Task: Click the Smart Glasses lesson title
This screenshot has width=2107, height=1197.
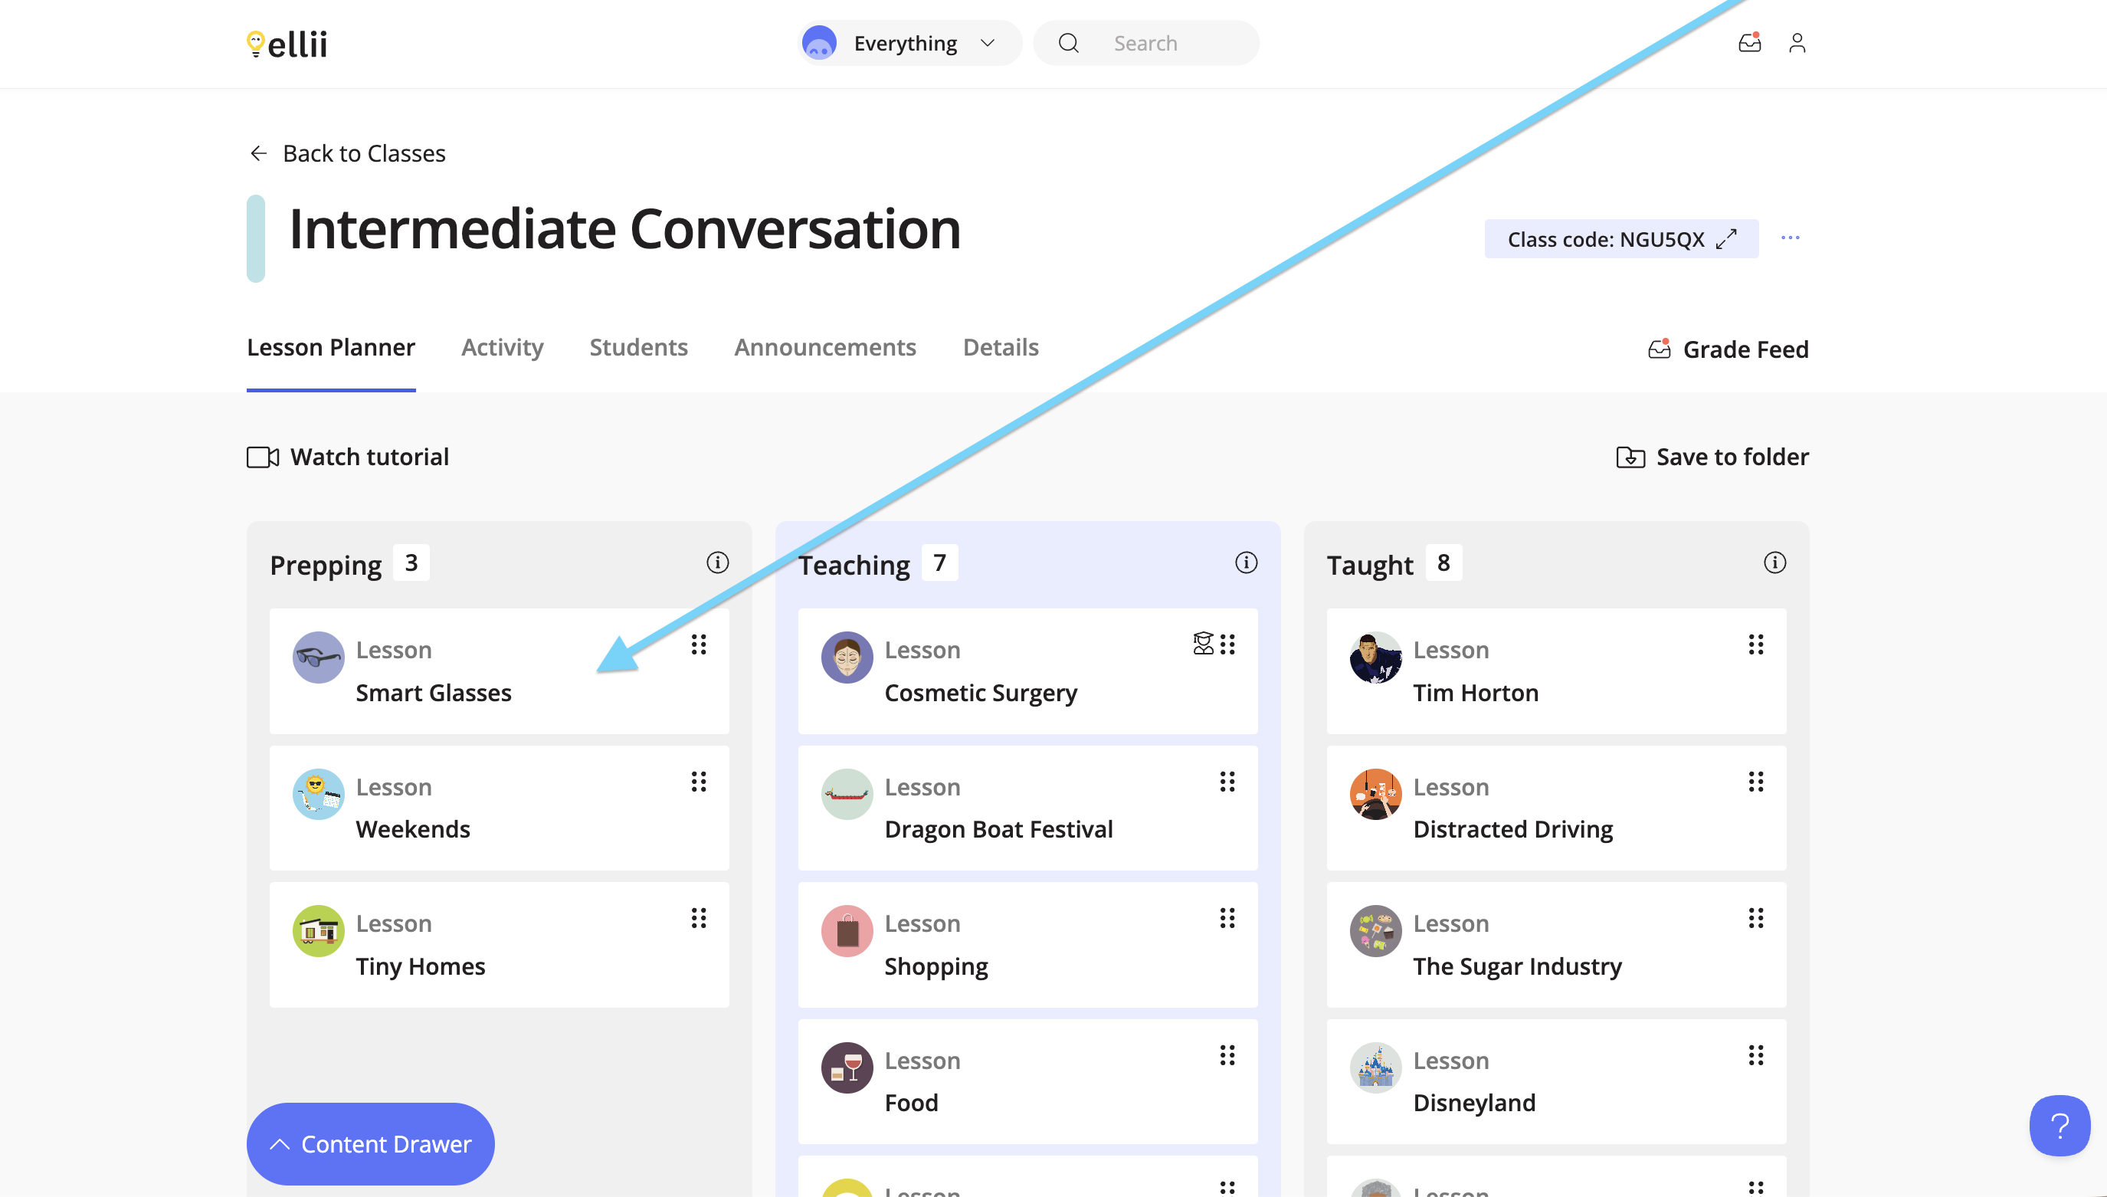Action: pyautogui.click(x=434, y=693)
